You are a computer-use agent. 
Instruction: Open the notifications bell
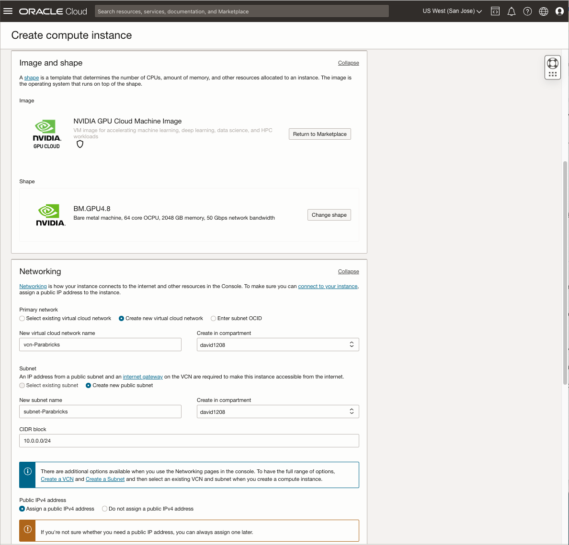coord(511,11)
